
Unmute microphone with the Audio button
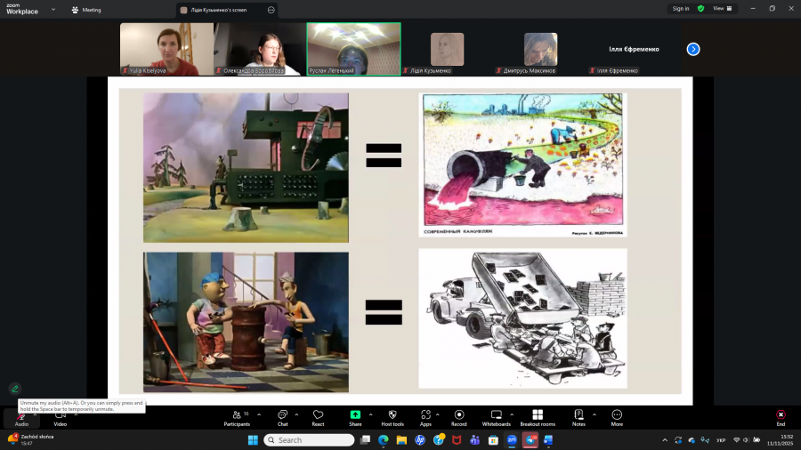click(x=20, y=418)
